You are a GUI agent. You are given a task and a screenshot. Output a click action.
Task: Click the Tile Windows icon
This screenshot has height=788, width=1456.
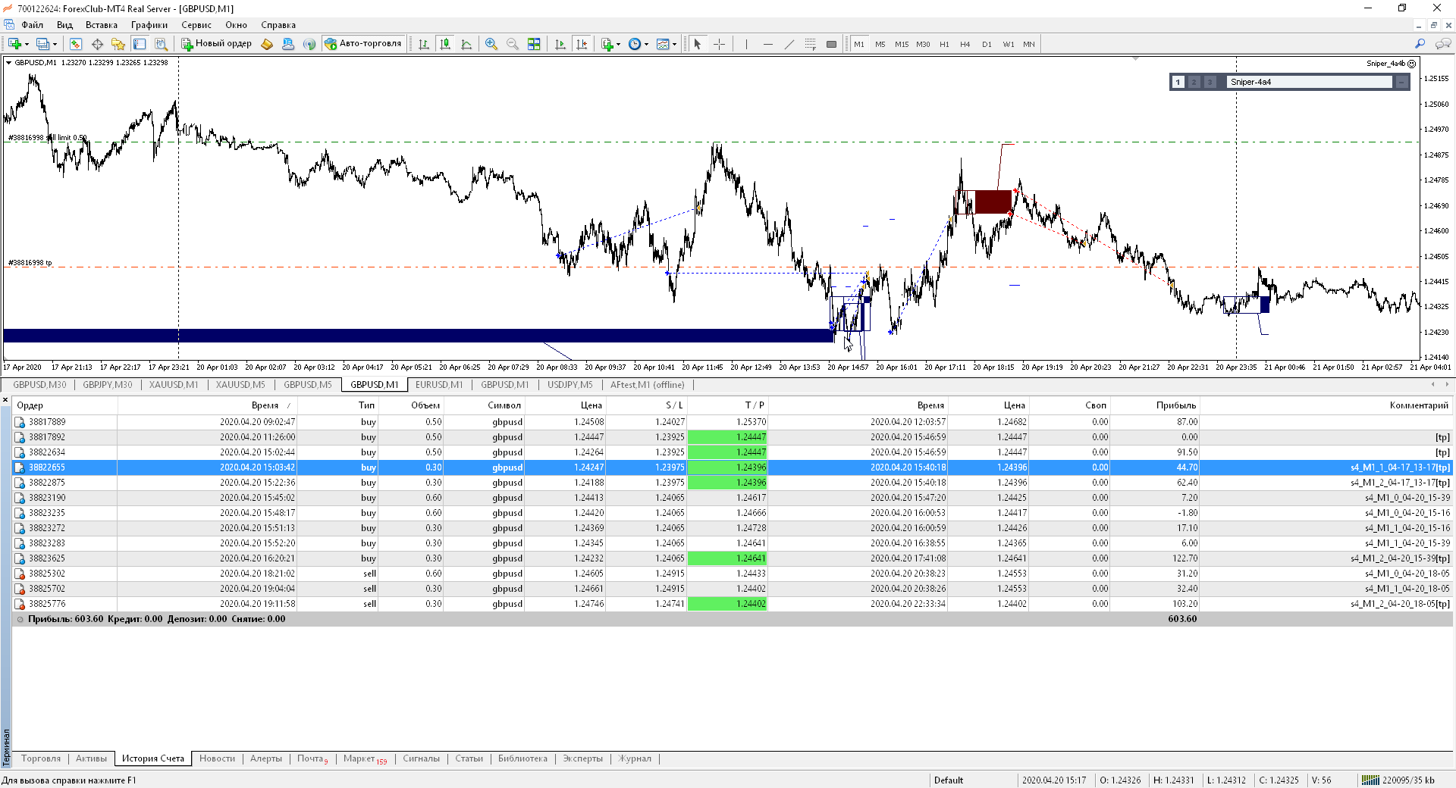point(534,44)
